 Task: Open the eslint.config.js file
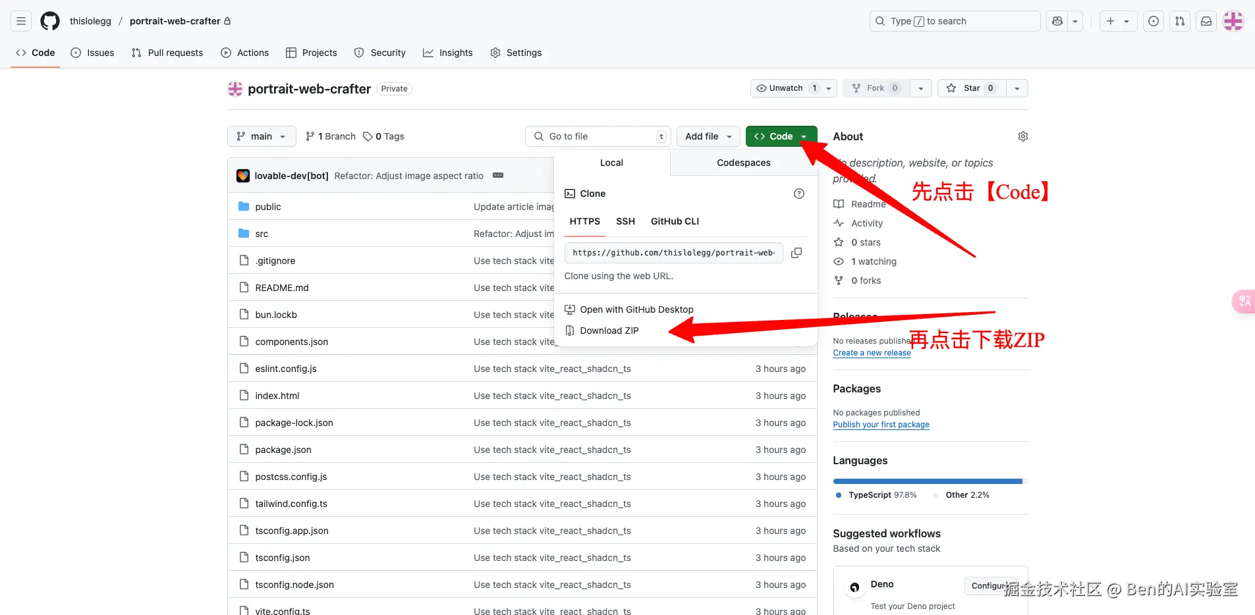point(286,369)
